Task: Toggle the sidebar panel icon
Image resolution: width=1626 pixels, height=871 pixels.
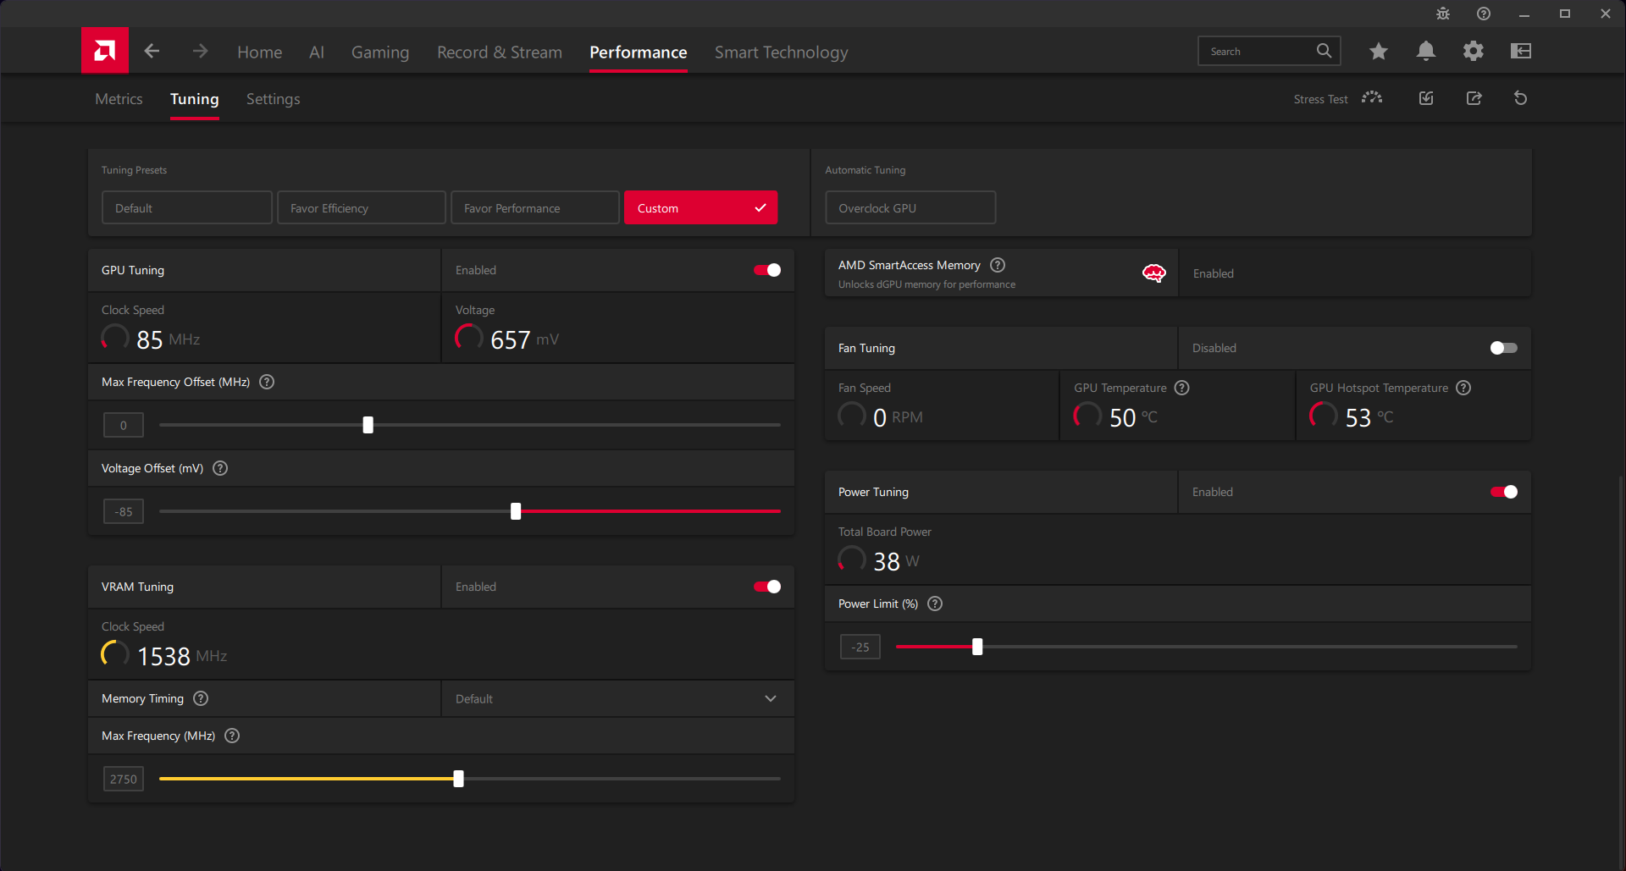Action: pos(1521,51)
